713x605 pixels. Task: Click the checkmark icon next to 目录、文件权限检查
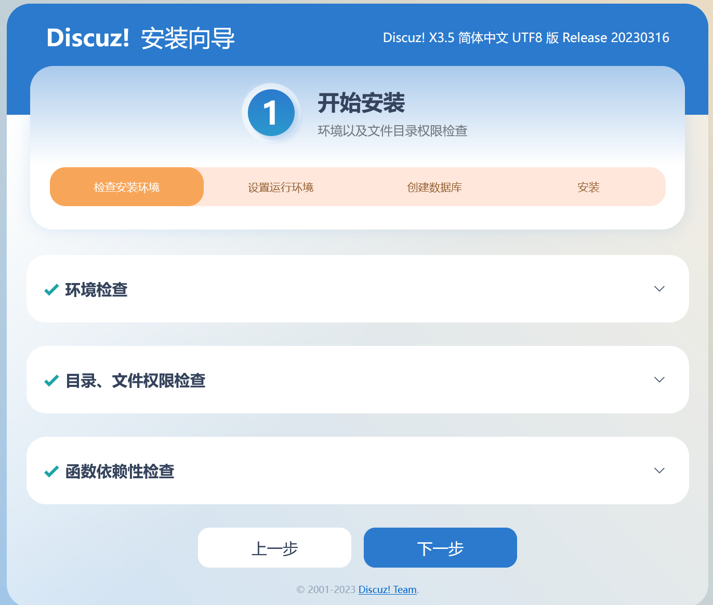click(x=50, y=380)
